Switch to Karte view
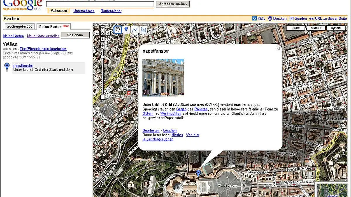Image resolution: width=351 pixels, height=197 pixels. coord(295,28)
